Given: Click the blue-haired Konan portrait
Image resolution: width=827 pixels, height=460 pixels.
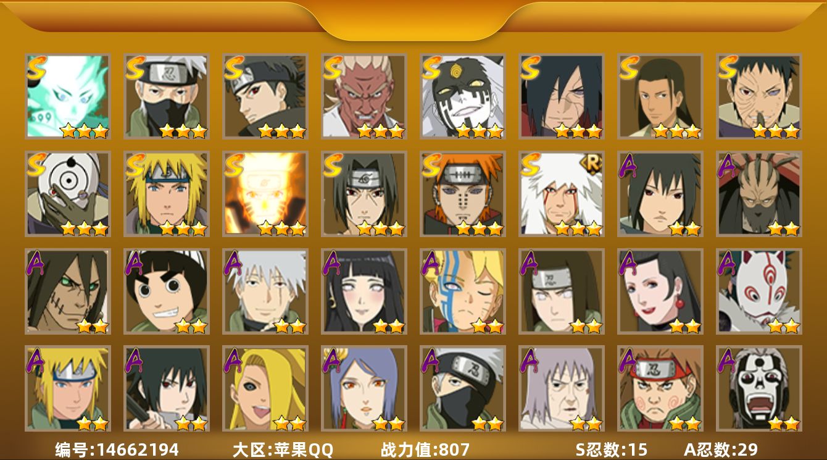Looking at the screenshot, I should (x=364, y=388).
